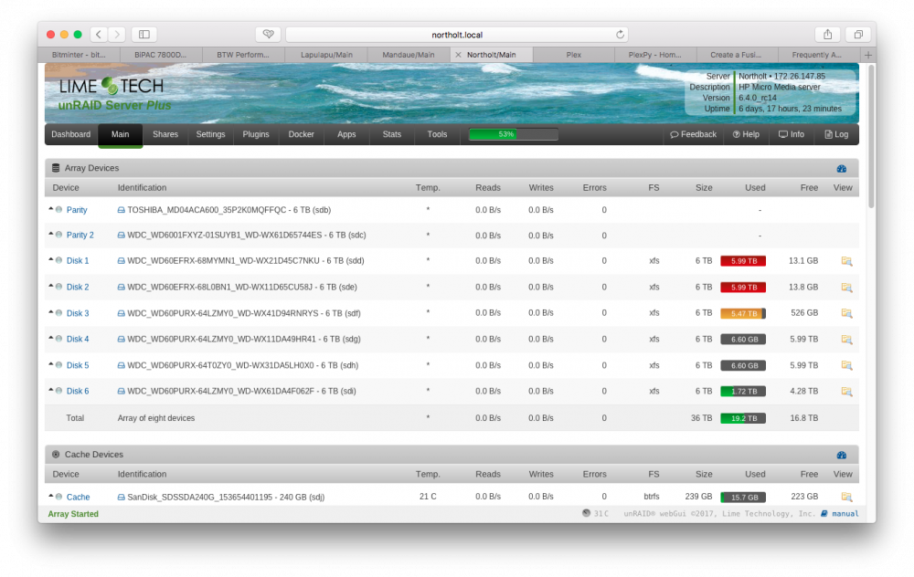Image resolution: width=914 pixels, height=577 pixels.
Task: Toggle reads/writes display in Cache Devices header
Action: (x=841, y=455)
